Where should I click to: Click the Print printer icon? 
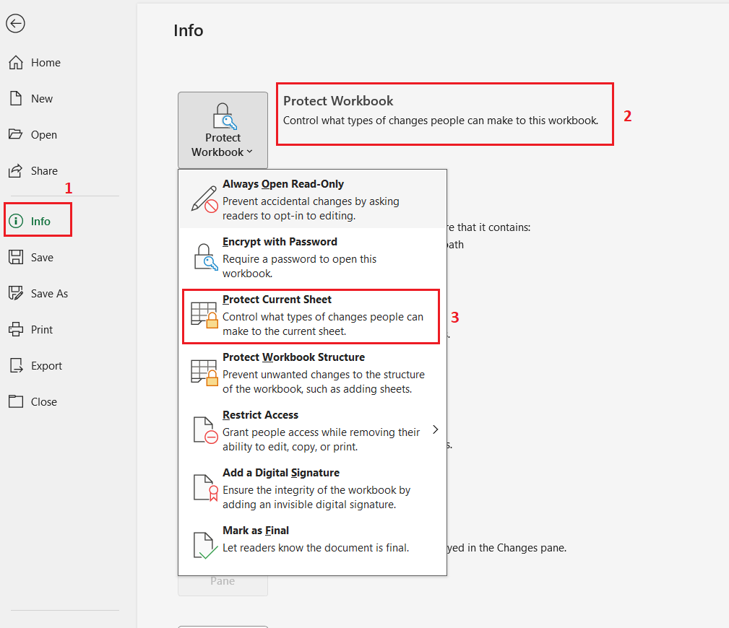[16, 330]
